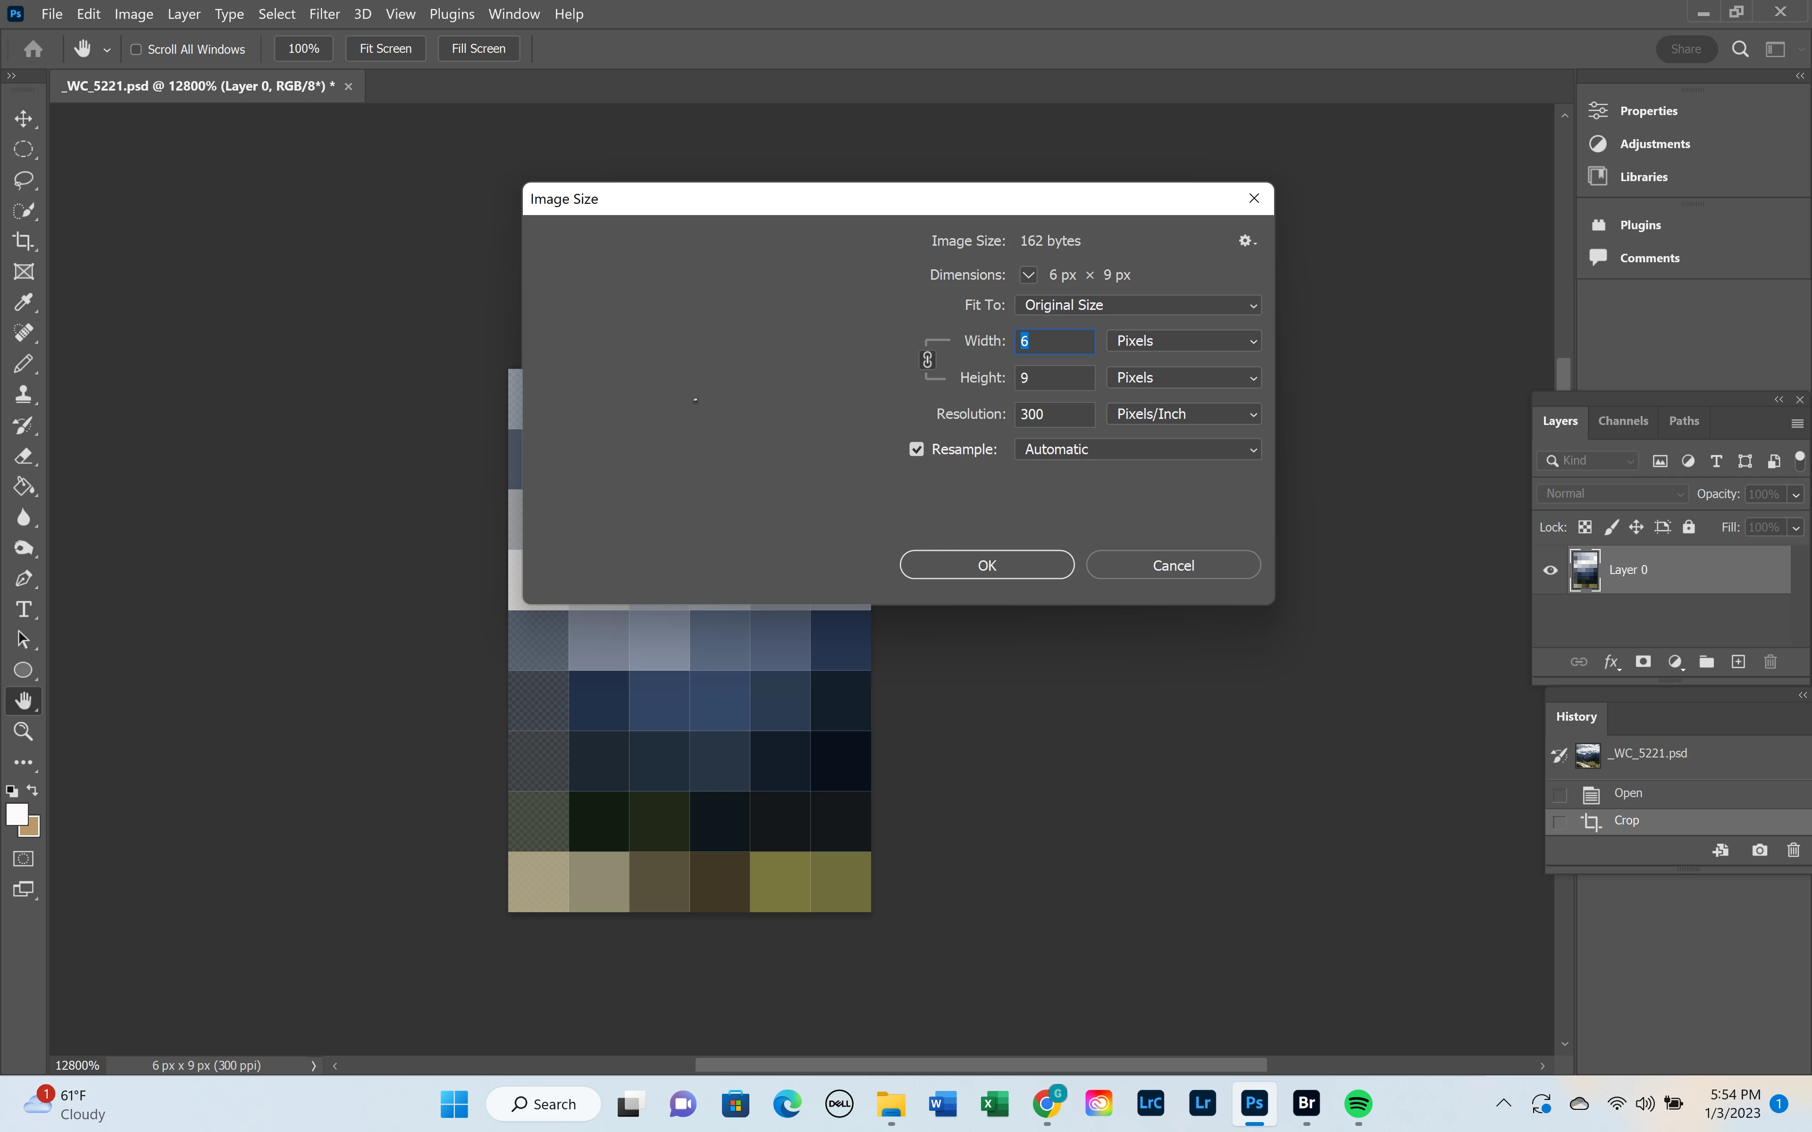Click the Fit Screen button
This screenshot has height=1132, width=1812.
click(x=385, y=49)
